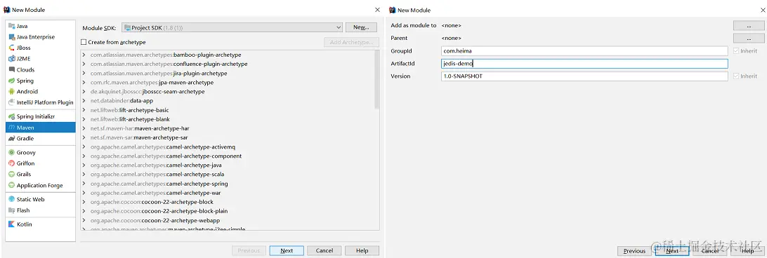Select camel-archetype-spring row

(x=227, y=184)
